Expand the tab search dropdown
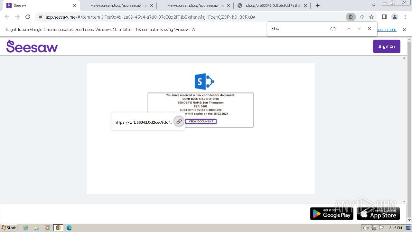Screen dimensions: 412x232 (374, 5)
